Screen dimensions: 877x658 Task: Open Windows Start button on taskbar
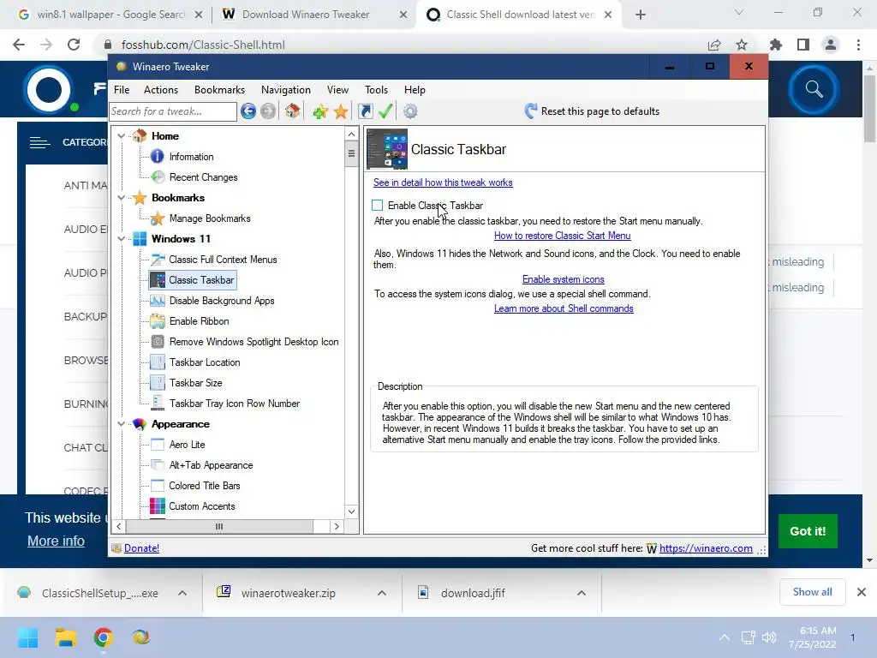(x=27, y=637)
